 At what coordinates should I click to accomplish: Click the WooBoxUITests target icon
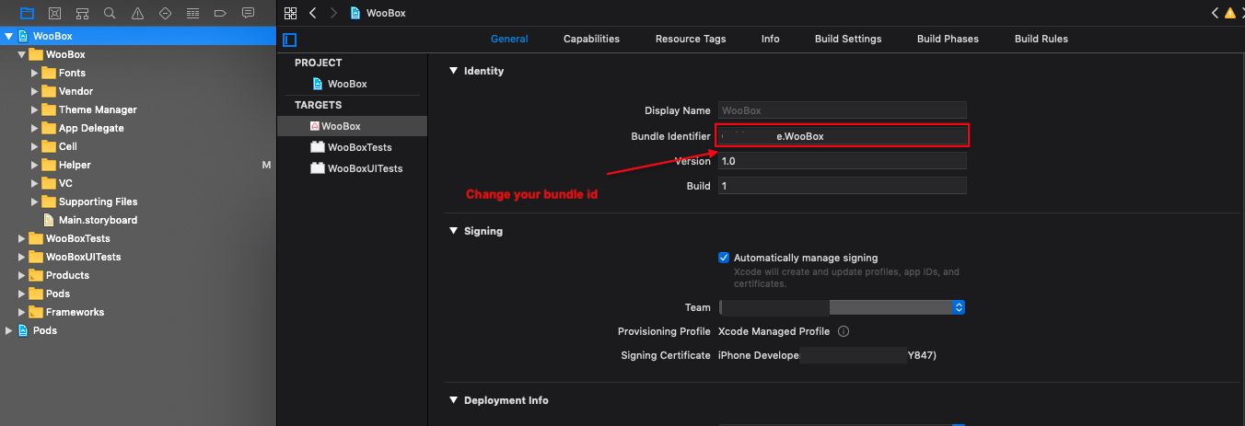(317, 168)
